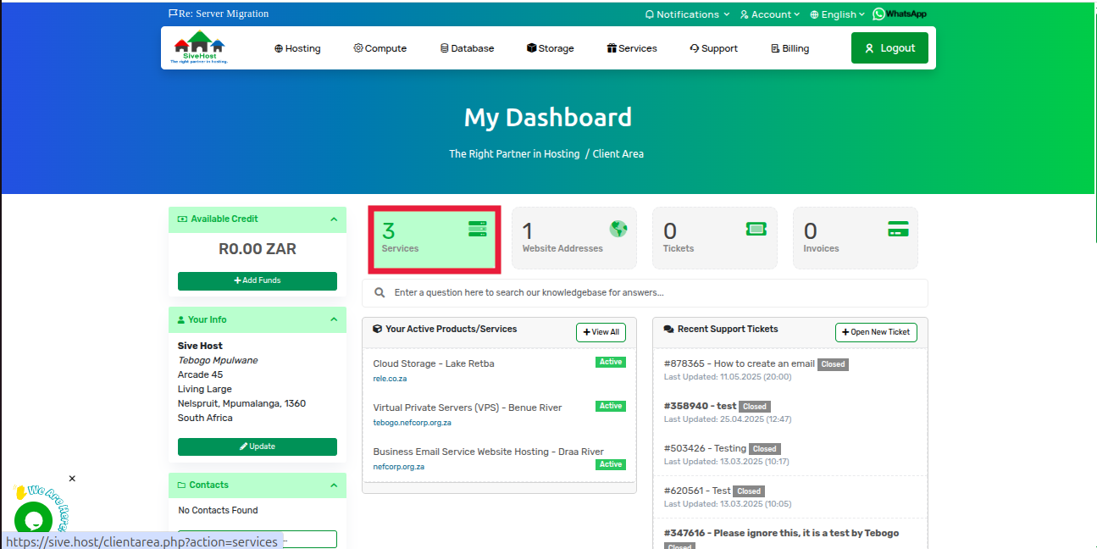Click the Closed badge on ticket #503426

point(764,449)
